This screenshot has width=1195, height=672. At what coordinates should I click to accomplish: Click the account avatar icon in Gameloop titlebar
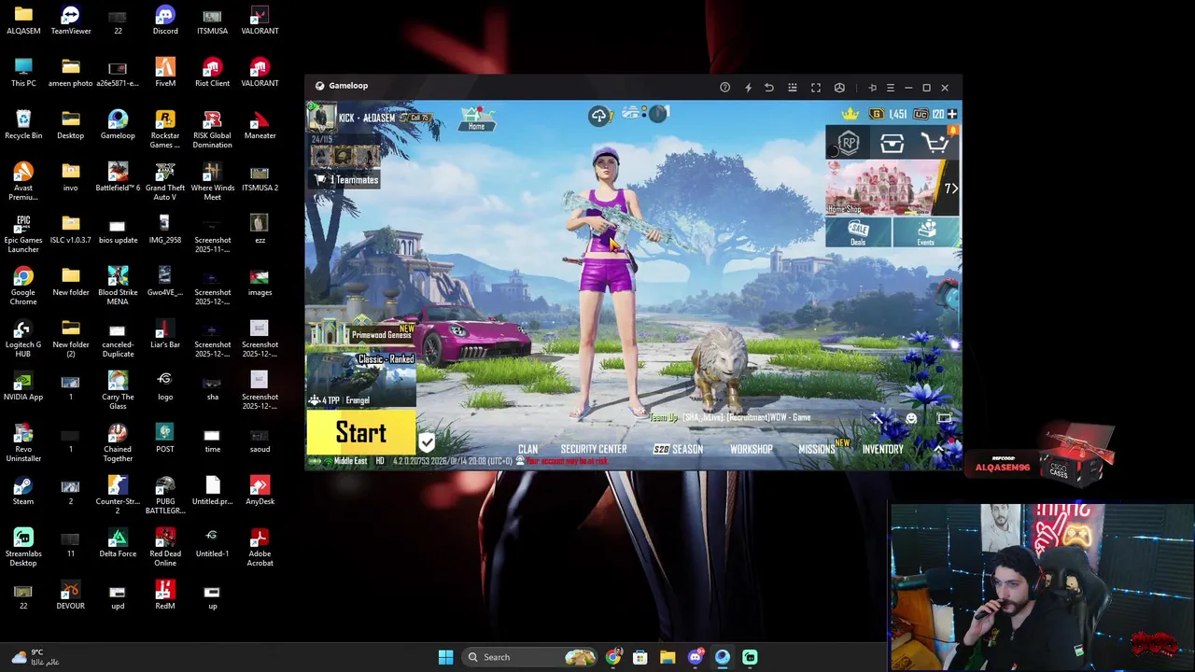click(x=839, y=88)
